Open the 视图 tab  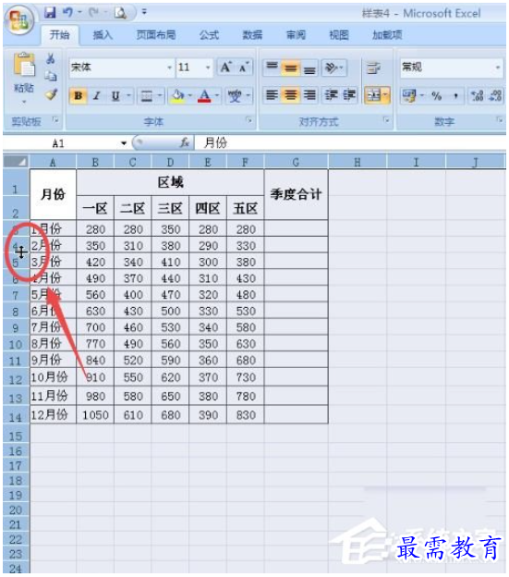(x=339, y=35)
